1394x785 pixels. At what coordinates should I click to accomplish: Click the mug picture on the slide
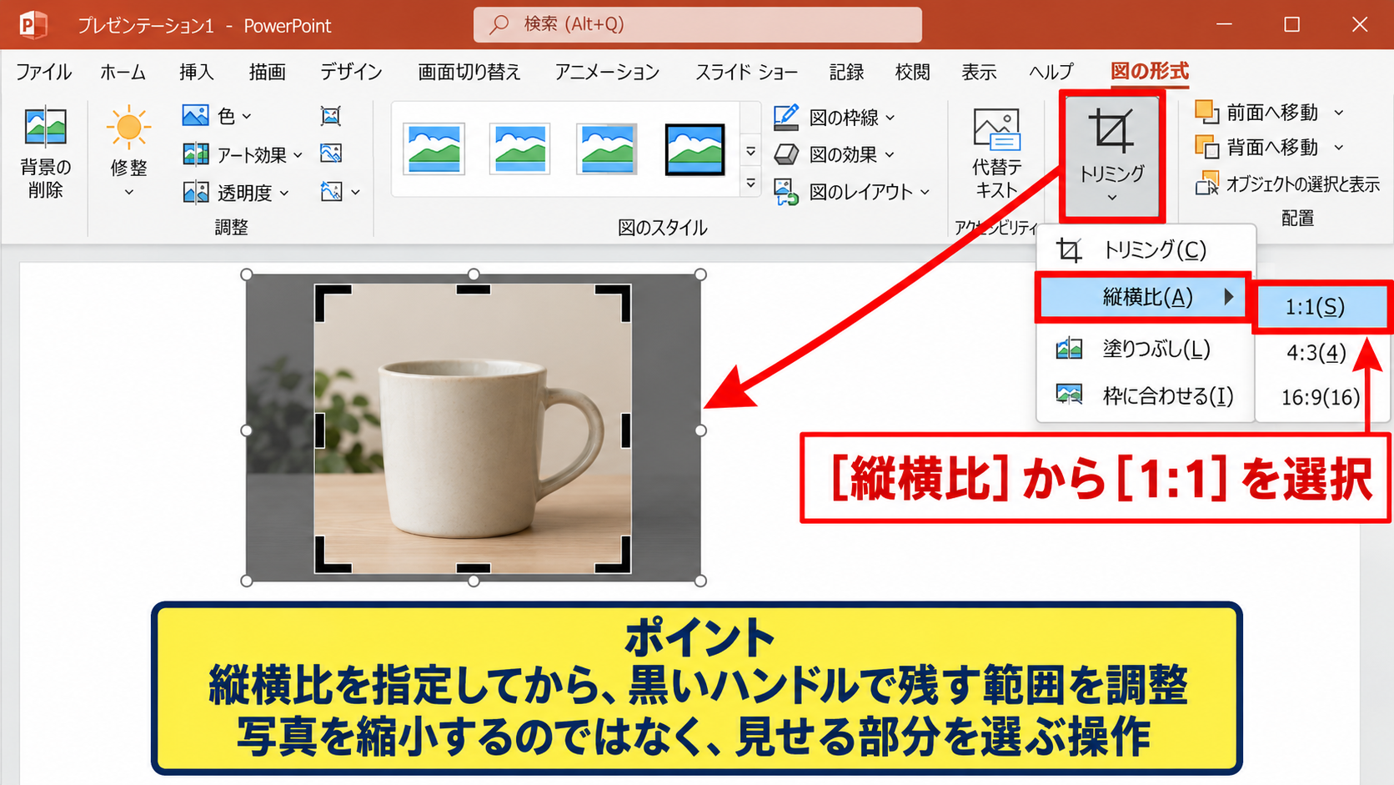point(473,429)
